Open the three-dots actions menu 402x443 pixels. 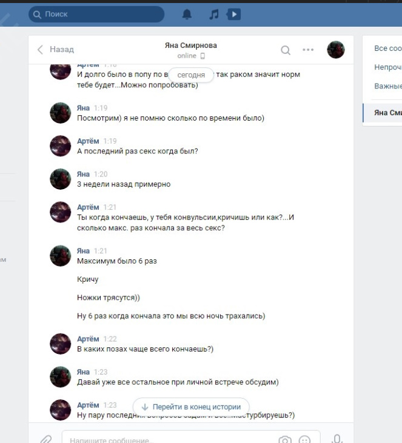pyautogui.click(x=308, y=50)
